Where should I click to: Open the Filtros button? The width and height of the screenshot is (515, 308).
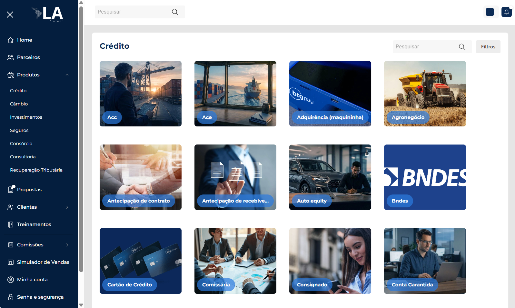(488, 47)
